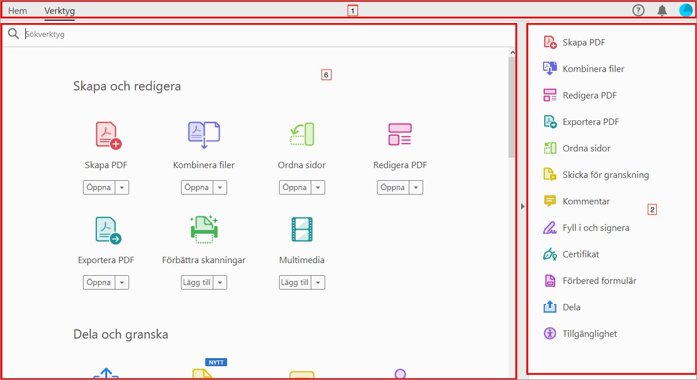Click Förbättra skanningar label text

[204, 260]
